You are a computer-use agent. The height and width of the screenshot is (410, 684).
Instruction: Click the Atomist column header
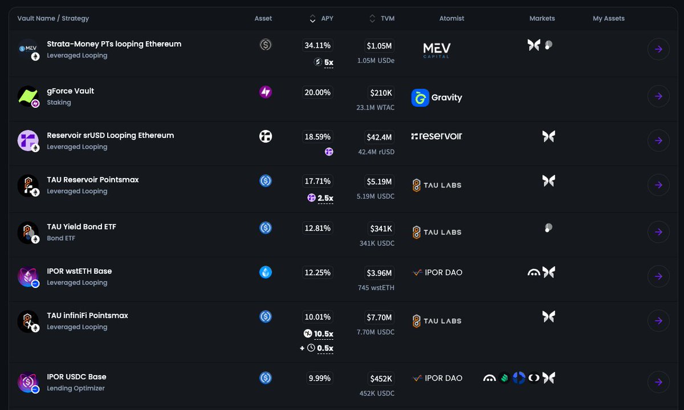click(x=451, y=18)
